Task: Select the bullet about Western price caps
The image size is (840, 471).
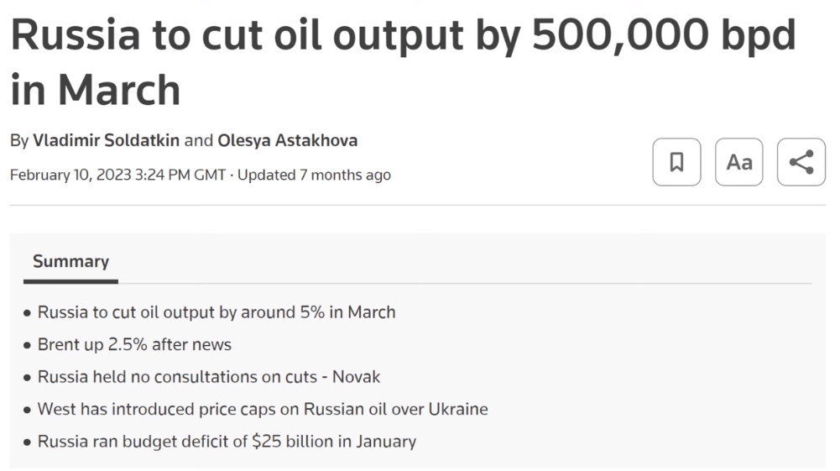Action: pyautogui.click(x=263, y=410)
